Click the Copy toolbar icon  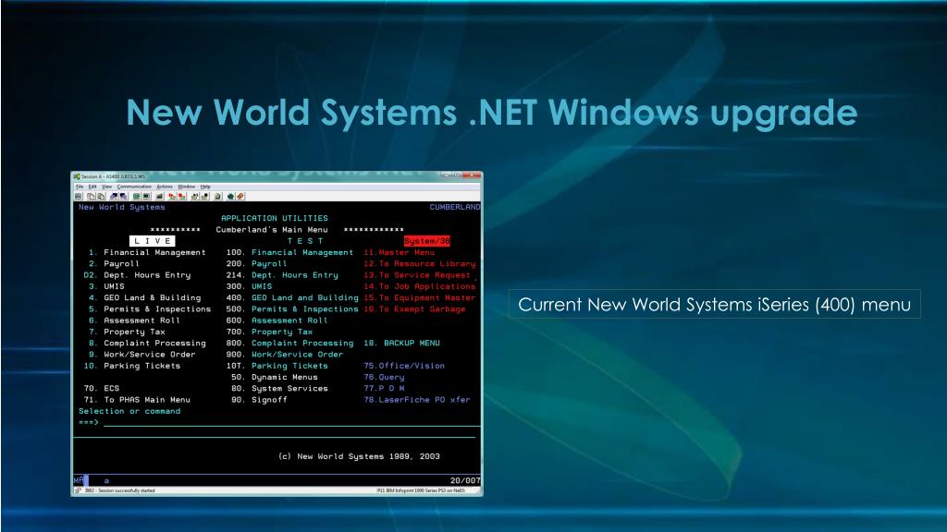91,196
